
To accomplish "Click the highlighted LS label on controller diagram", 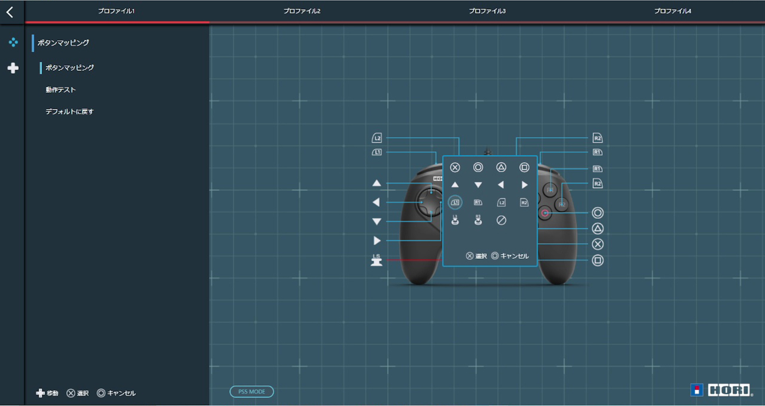I will click(x=376, y=260).
